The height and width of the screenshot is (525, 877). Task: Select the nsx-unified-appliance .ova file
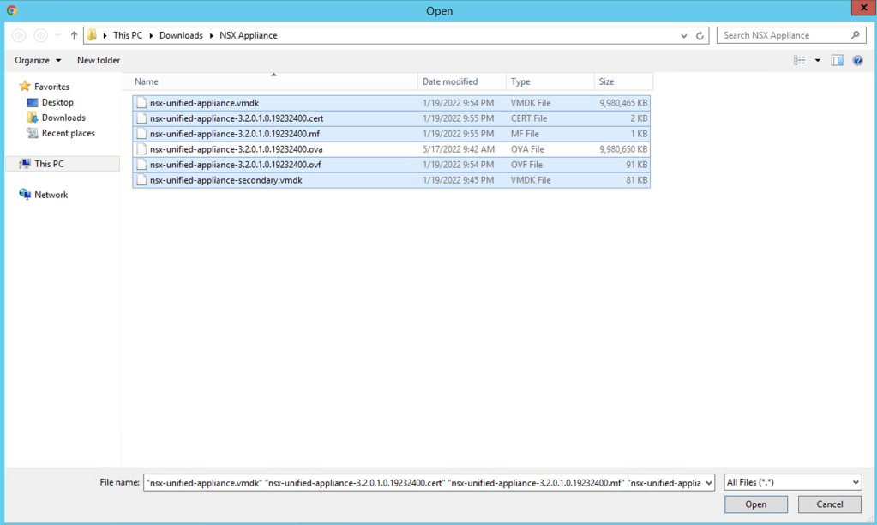pyautogui.click(x=236, y=149)
